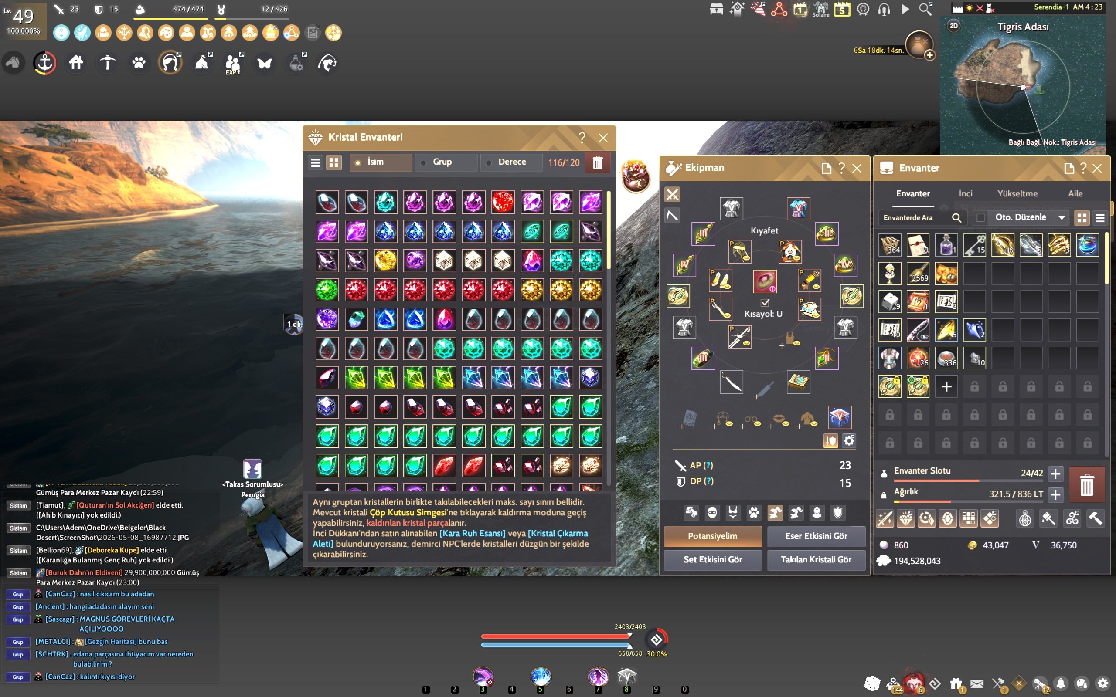Open the Solare arena icon

(x=821, y=9)
